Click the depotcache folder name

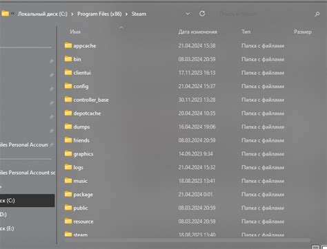(87, 113)
